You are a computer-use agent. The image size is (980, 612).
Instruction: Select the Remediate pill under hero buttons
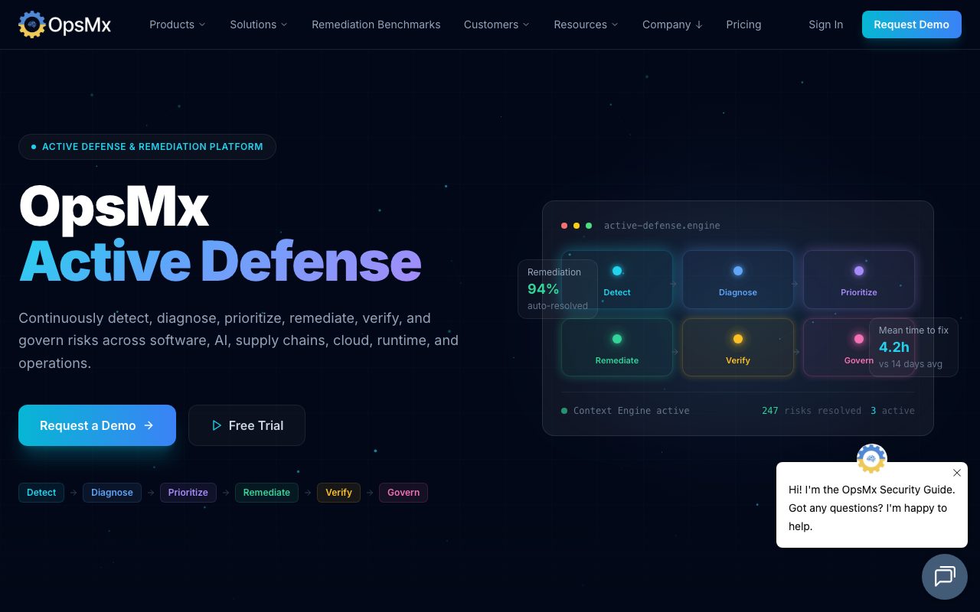point(266,493)
